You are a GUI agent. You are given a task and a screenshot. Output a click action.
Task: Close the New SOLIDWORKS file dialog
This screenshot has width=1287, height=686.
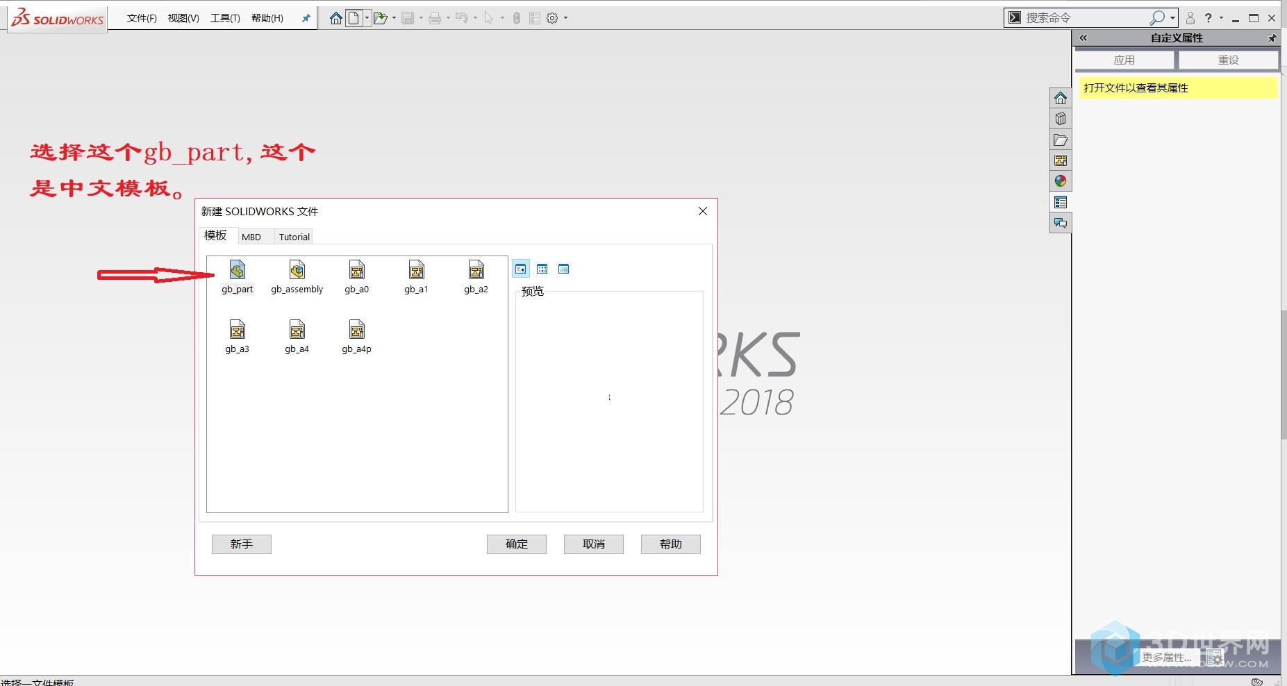pos(703,211)
